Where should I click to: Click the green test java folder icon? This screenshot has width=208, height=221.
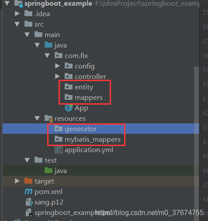(x=49, y=170)
